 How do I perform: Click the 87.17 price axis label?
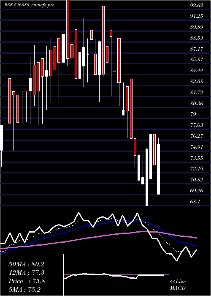click(197, 49)
